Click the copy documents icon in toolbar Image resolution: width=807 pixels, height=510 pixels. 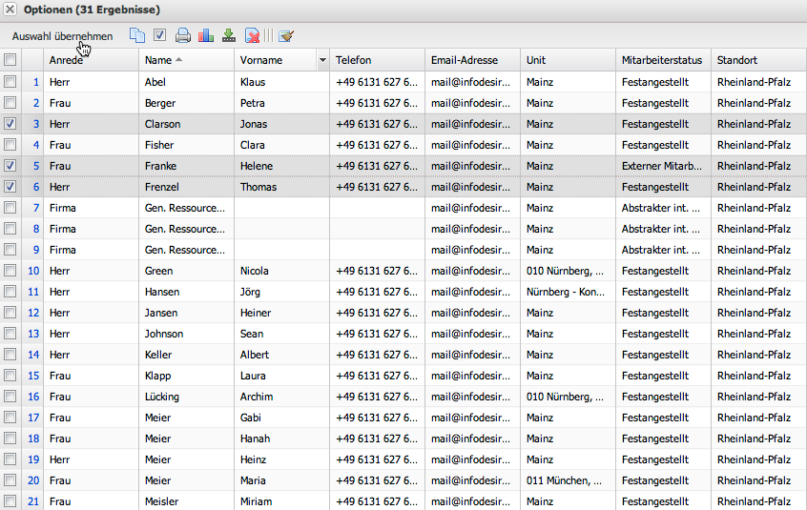[x=137, y=36]
